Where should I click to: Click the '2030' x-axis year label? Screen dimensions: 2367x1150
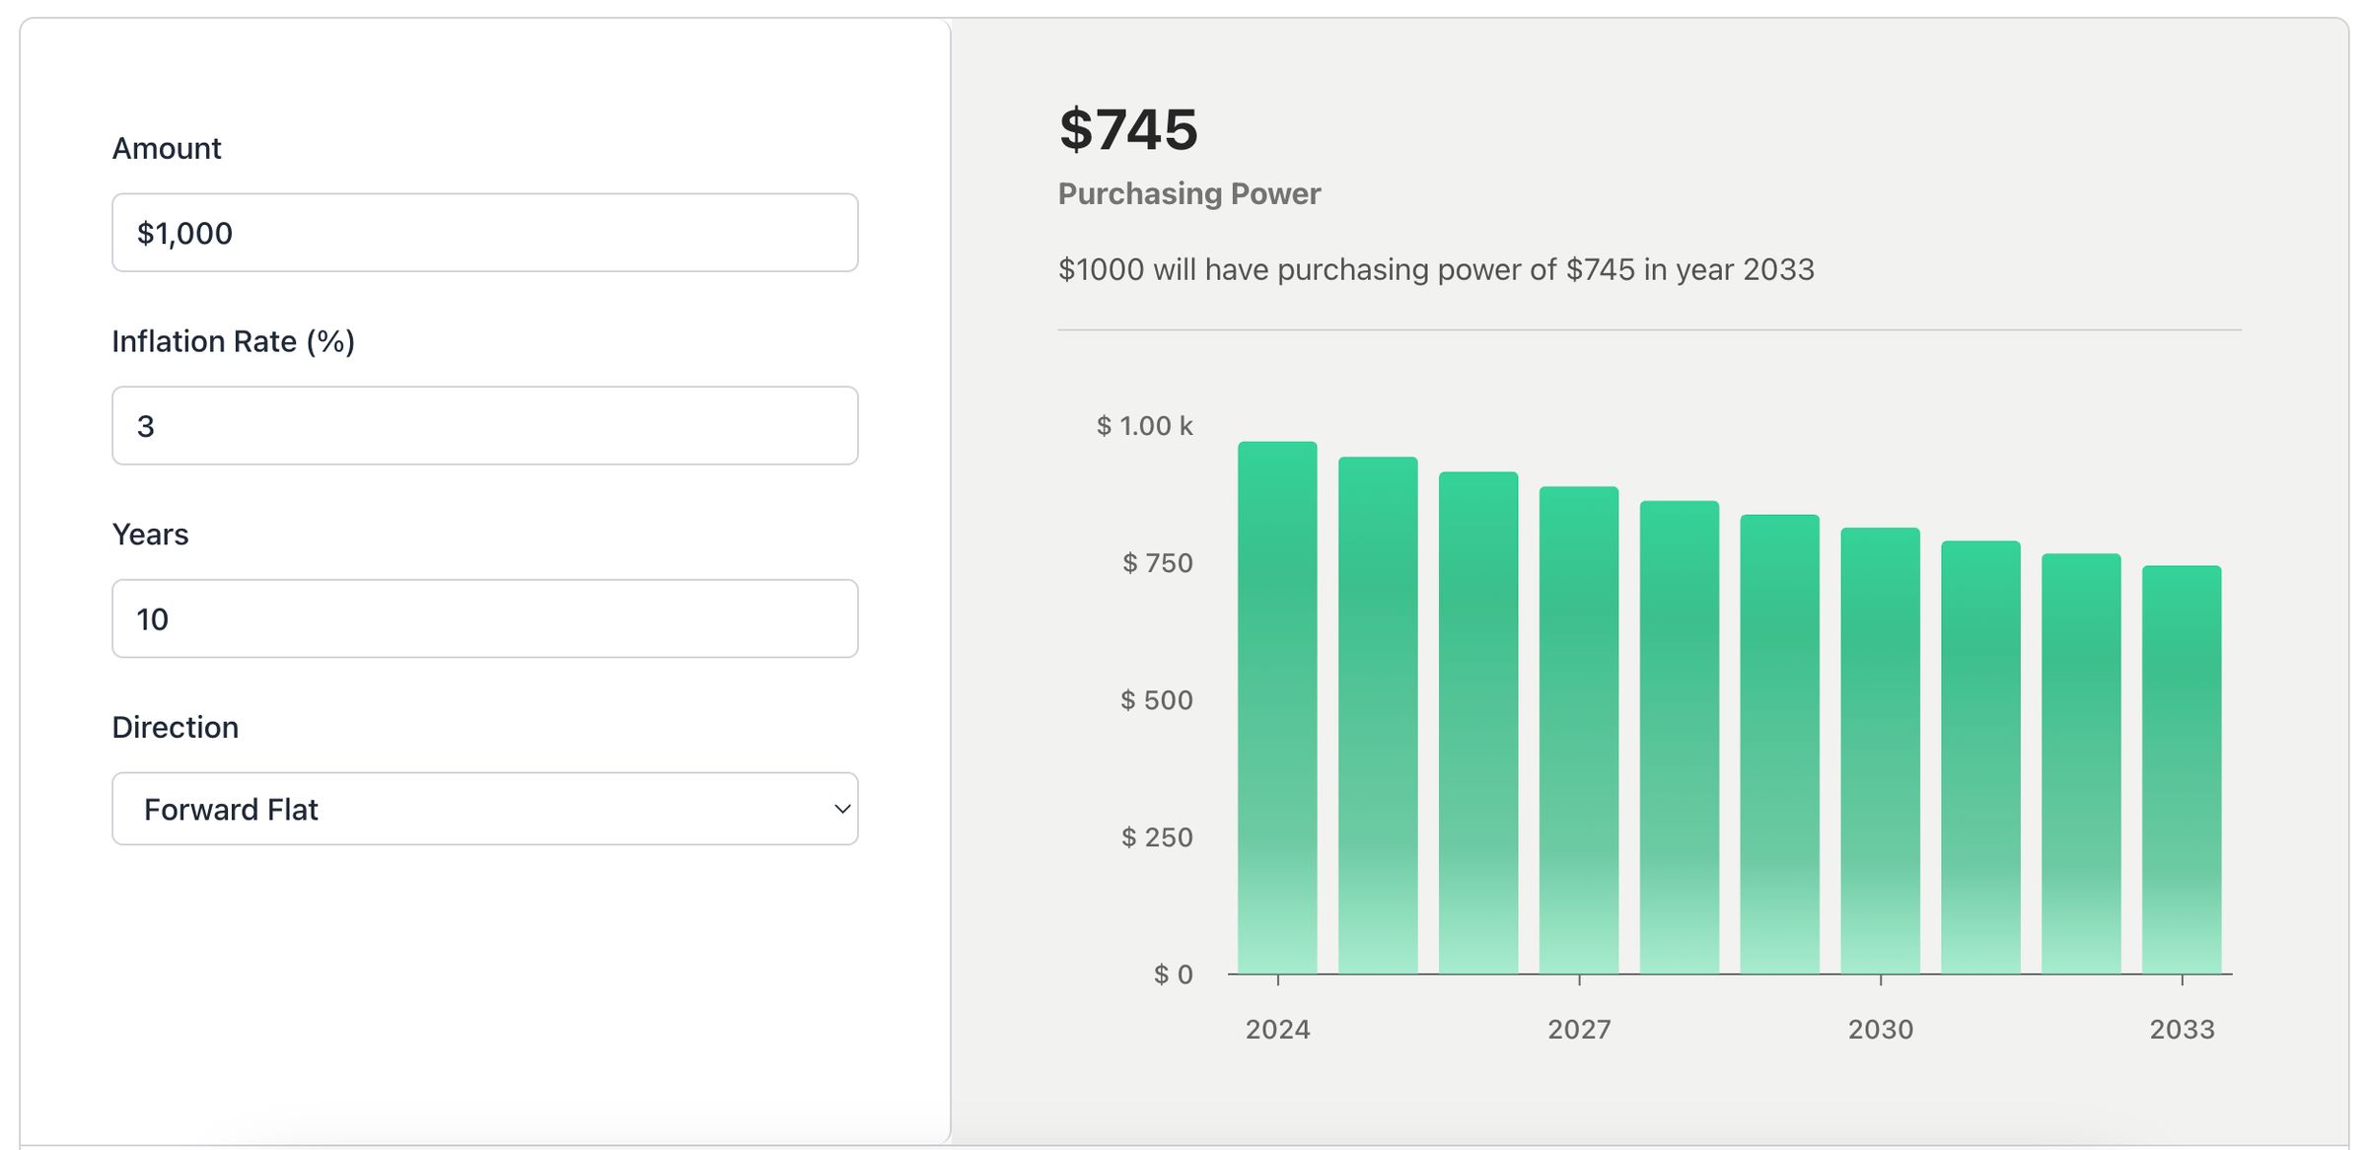click(1881, 1030)
